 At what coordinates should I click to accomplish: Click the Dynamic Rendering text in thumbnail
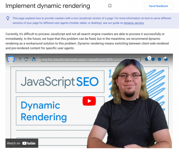click(44, 111)
